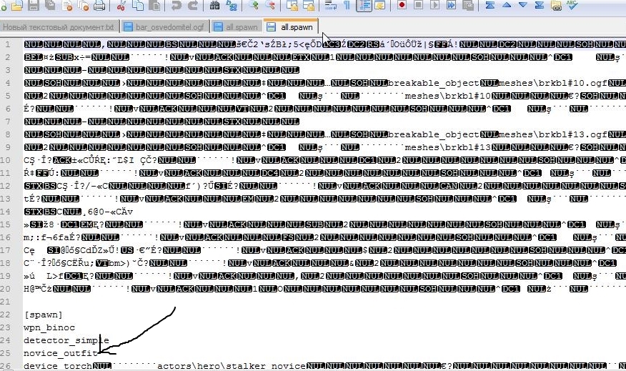The width and height of the screenshot is (626, 371).
Task: Click the spell check ABC icon
Action: tap(572, 6)
